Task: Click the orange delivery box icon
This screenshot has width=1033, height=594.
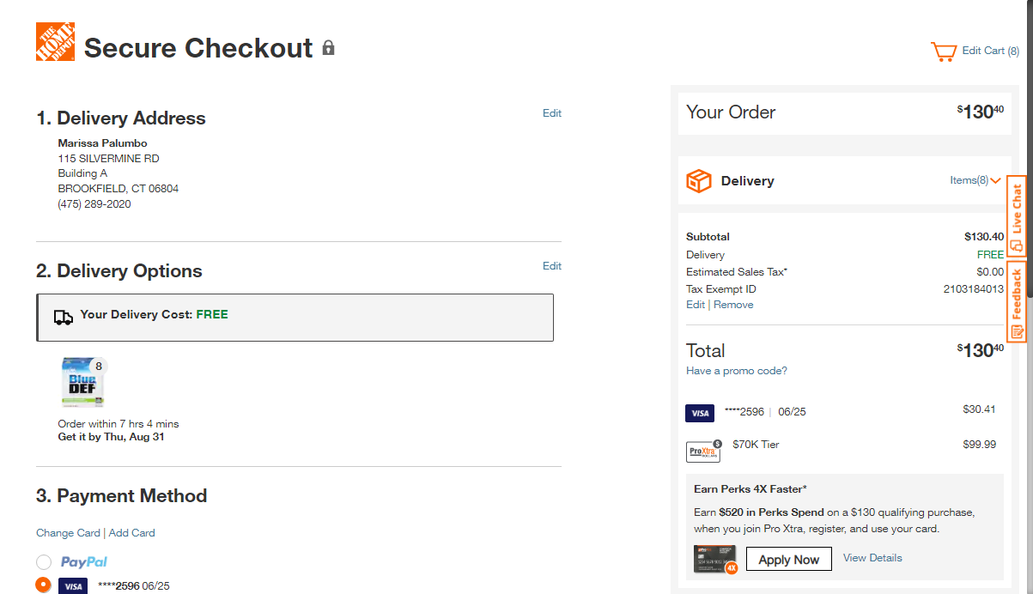Action: [x=699, y=181]
